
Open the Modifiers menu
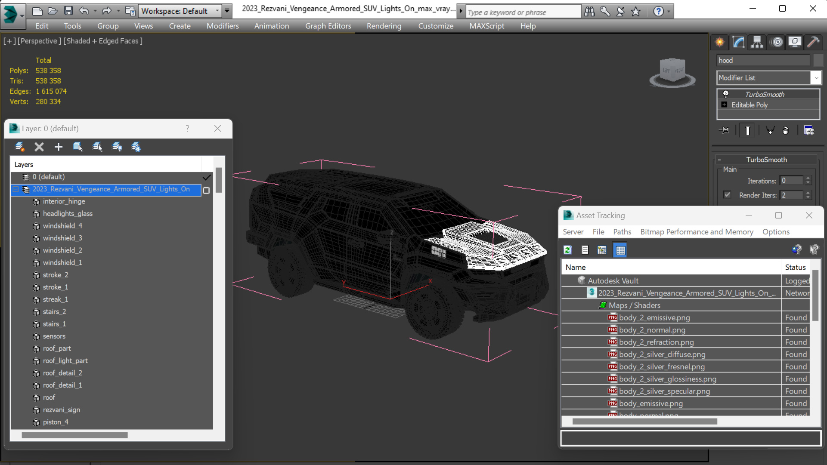coord(223,26)
